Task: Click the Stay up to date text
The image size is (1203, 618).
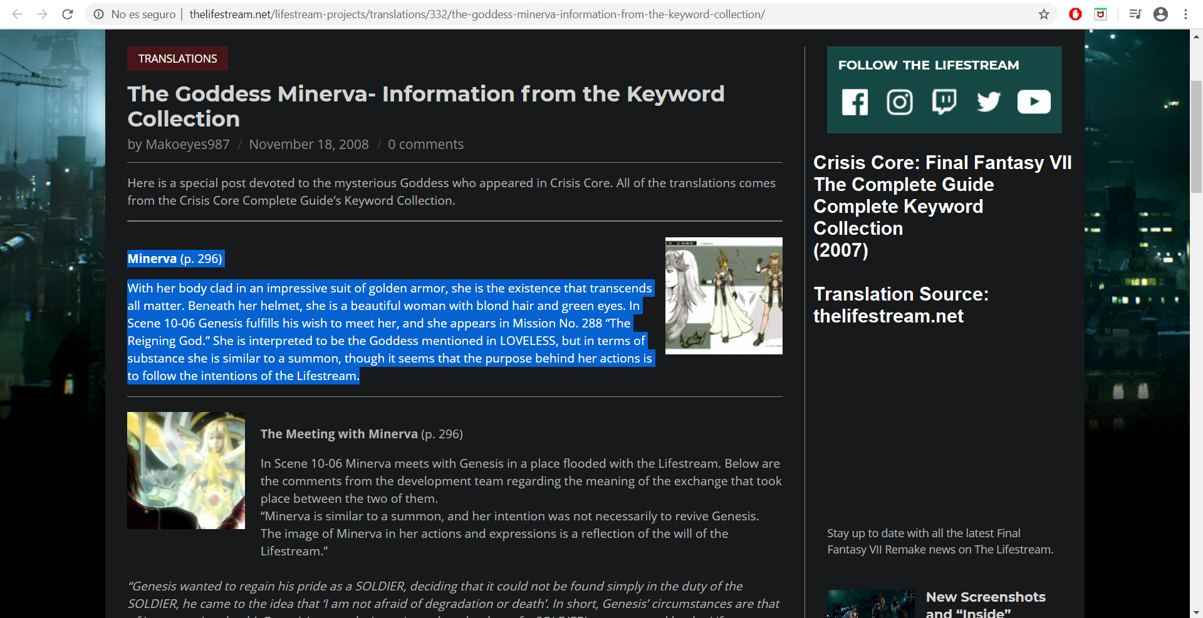Action: click(940, 542)
